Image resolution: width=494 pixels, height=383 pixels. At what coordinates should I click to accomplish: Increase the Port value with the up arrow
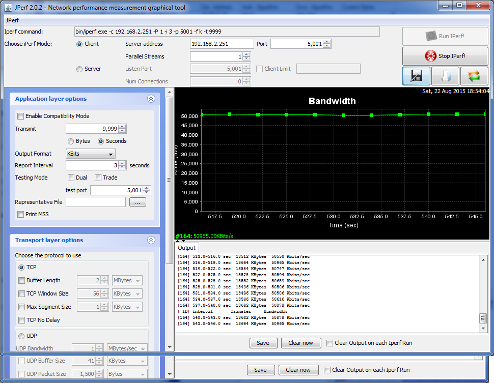tap(327, 42)
